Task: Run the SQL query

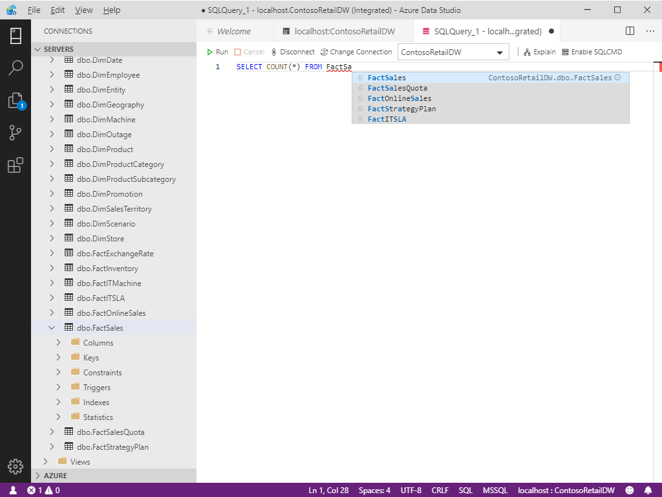Action: pos(217,52)
